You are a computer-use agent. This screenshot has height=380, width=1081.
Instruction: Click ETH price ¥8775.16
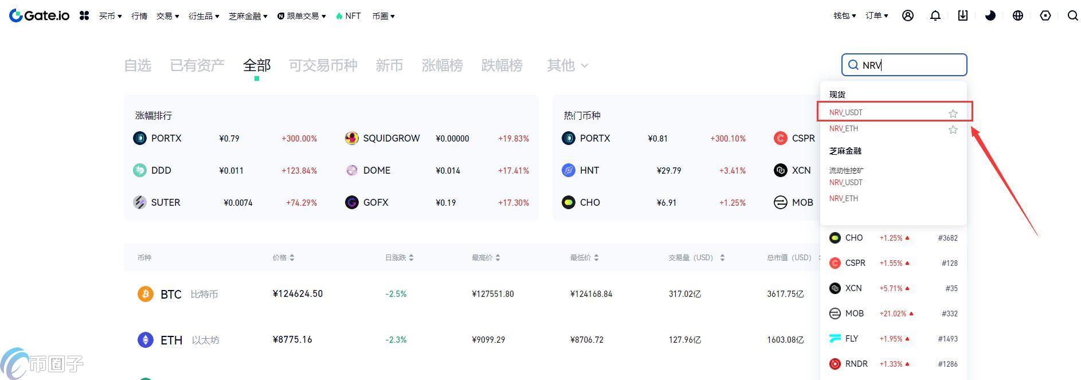click(292, 340)
